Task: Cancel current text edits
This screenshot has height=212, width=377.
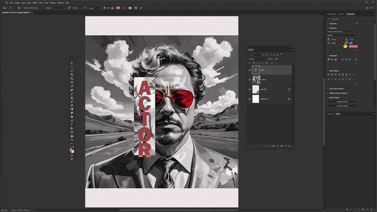Action: pyautogui.click(x=136, y=8)
